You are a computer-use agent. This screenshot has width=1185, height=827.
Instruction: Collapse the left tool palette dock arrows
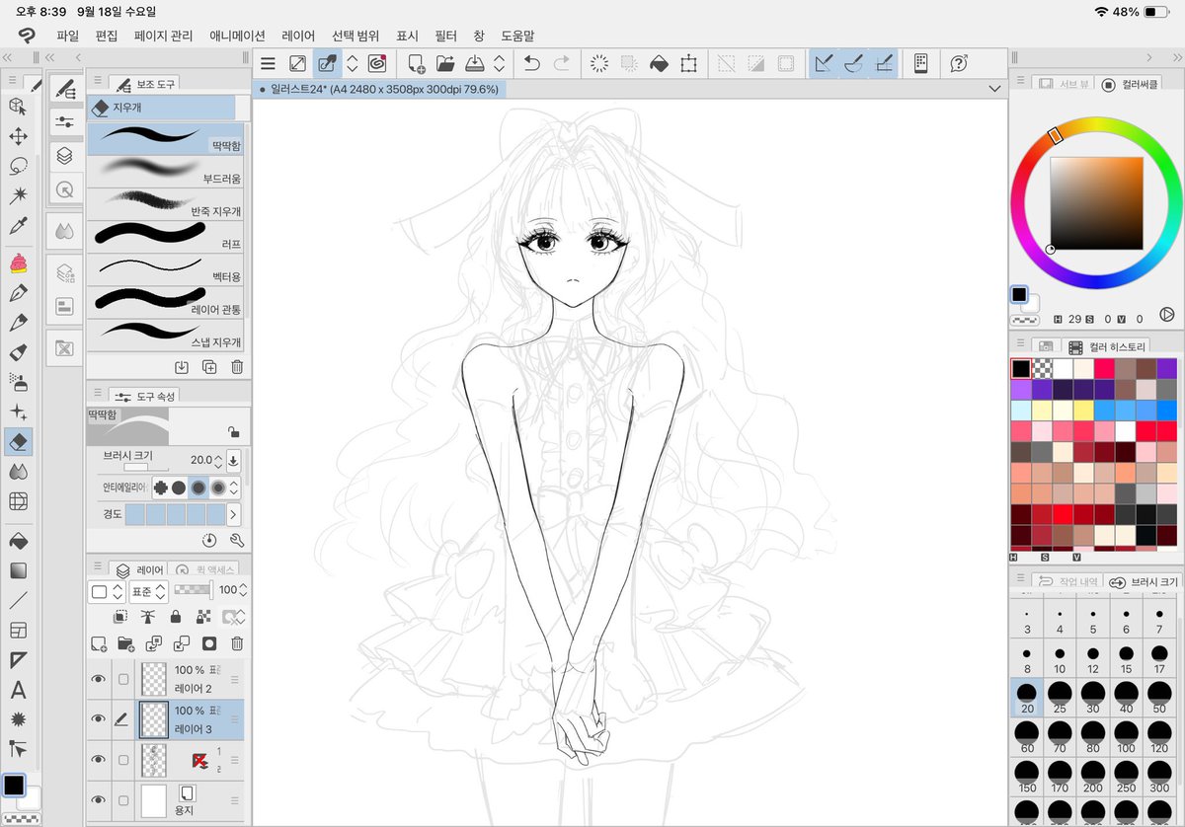pyautogui.click(x=9, y=57)
